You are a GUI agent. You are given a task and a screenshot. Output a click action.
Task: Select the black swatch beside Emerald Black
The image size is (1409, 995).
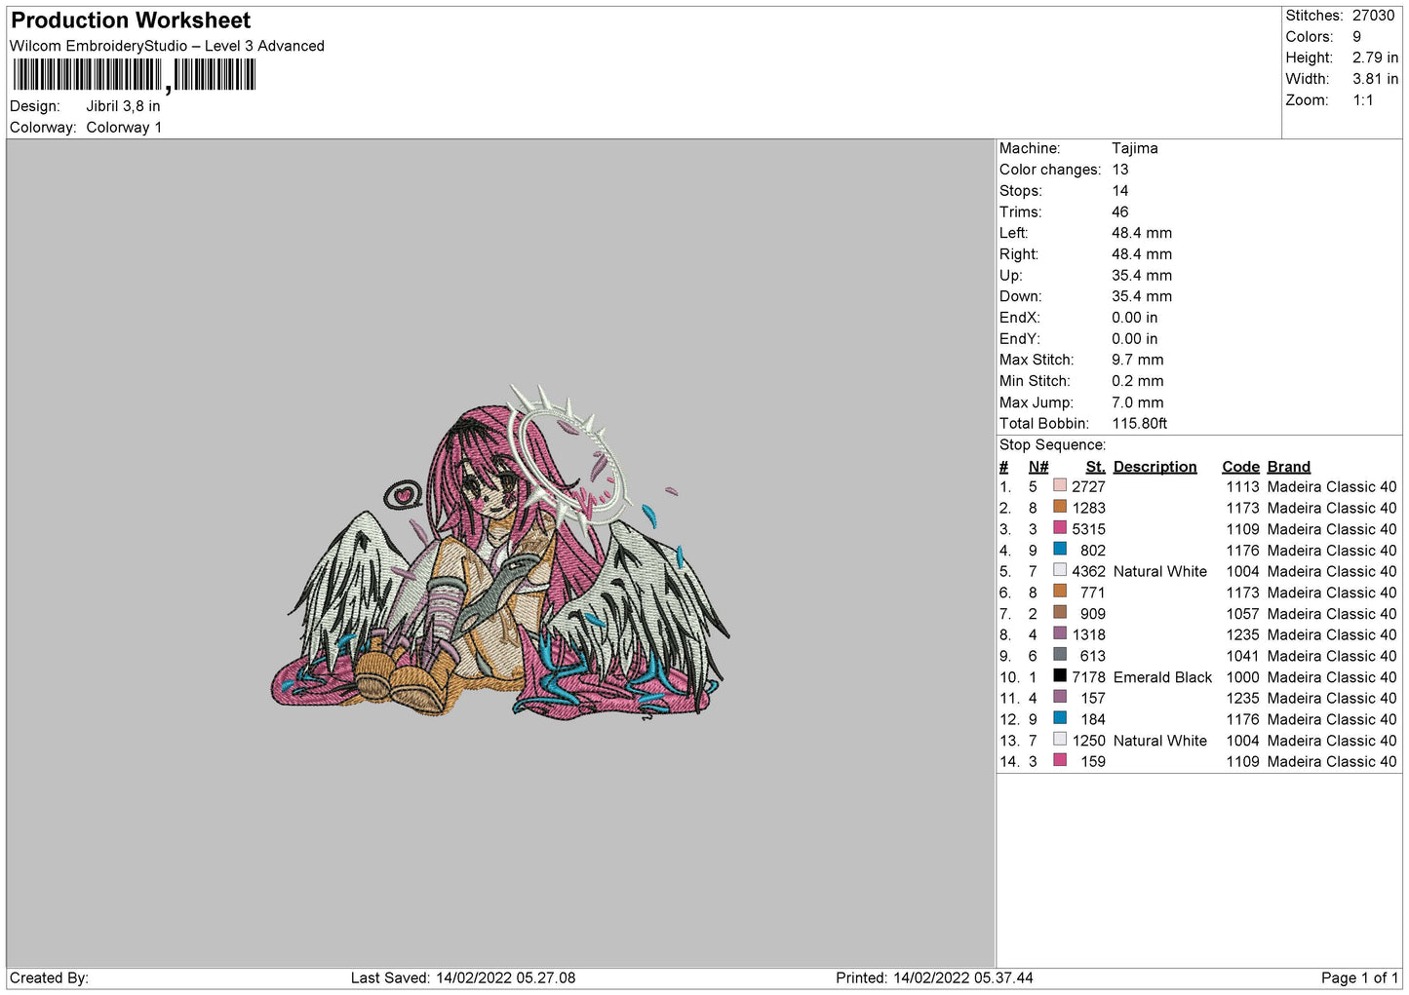coord(1059,675)
